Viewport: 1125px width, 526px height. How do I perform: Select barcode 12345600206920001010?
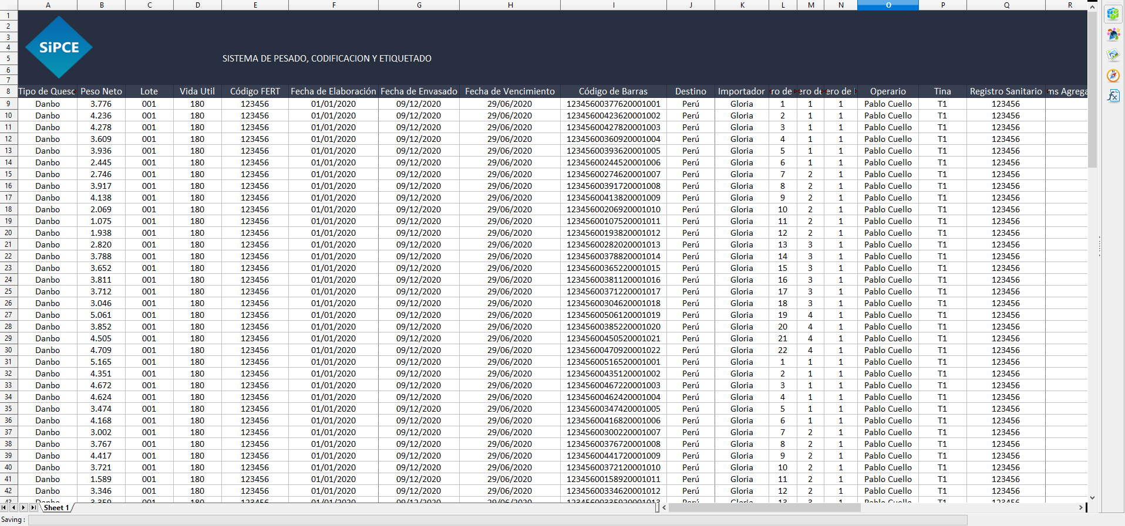(x=614, y=209)
